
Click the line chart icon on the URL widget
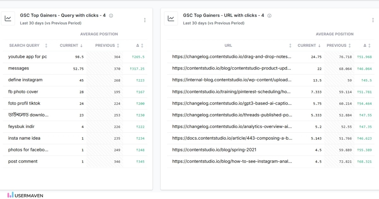171,18
